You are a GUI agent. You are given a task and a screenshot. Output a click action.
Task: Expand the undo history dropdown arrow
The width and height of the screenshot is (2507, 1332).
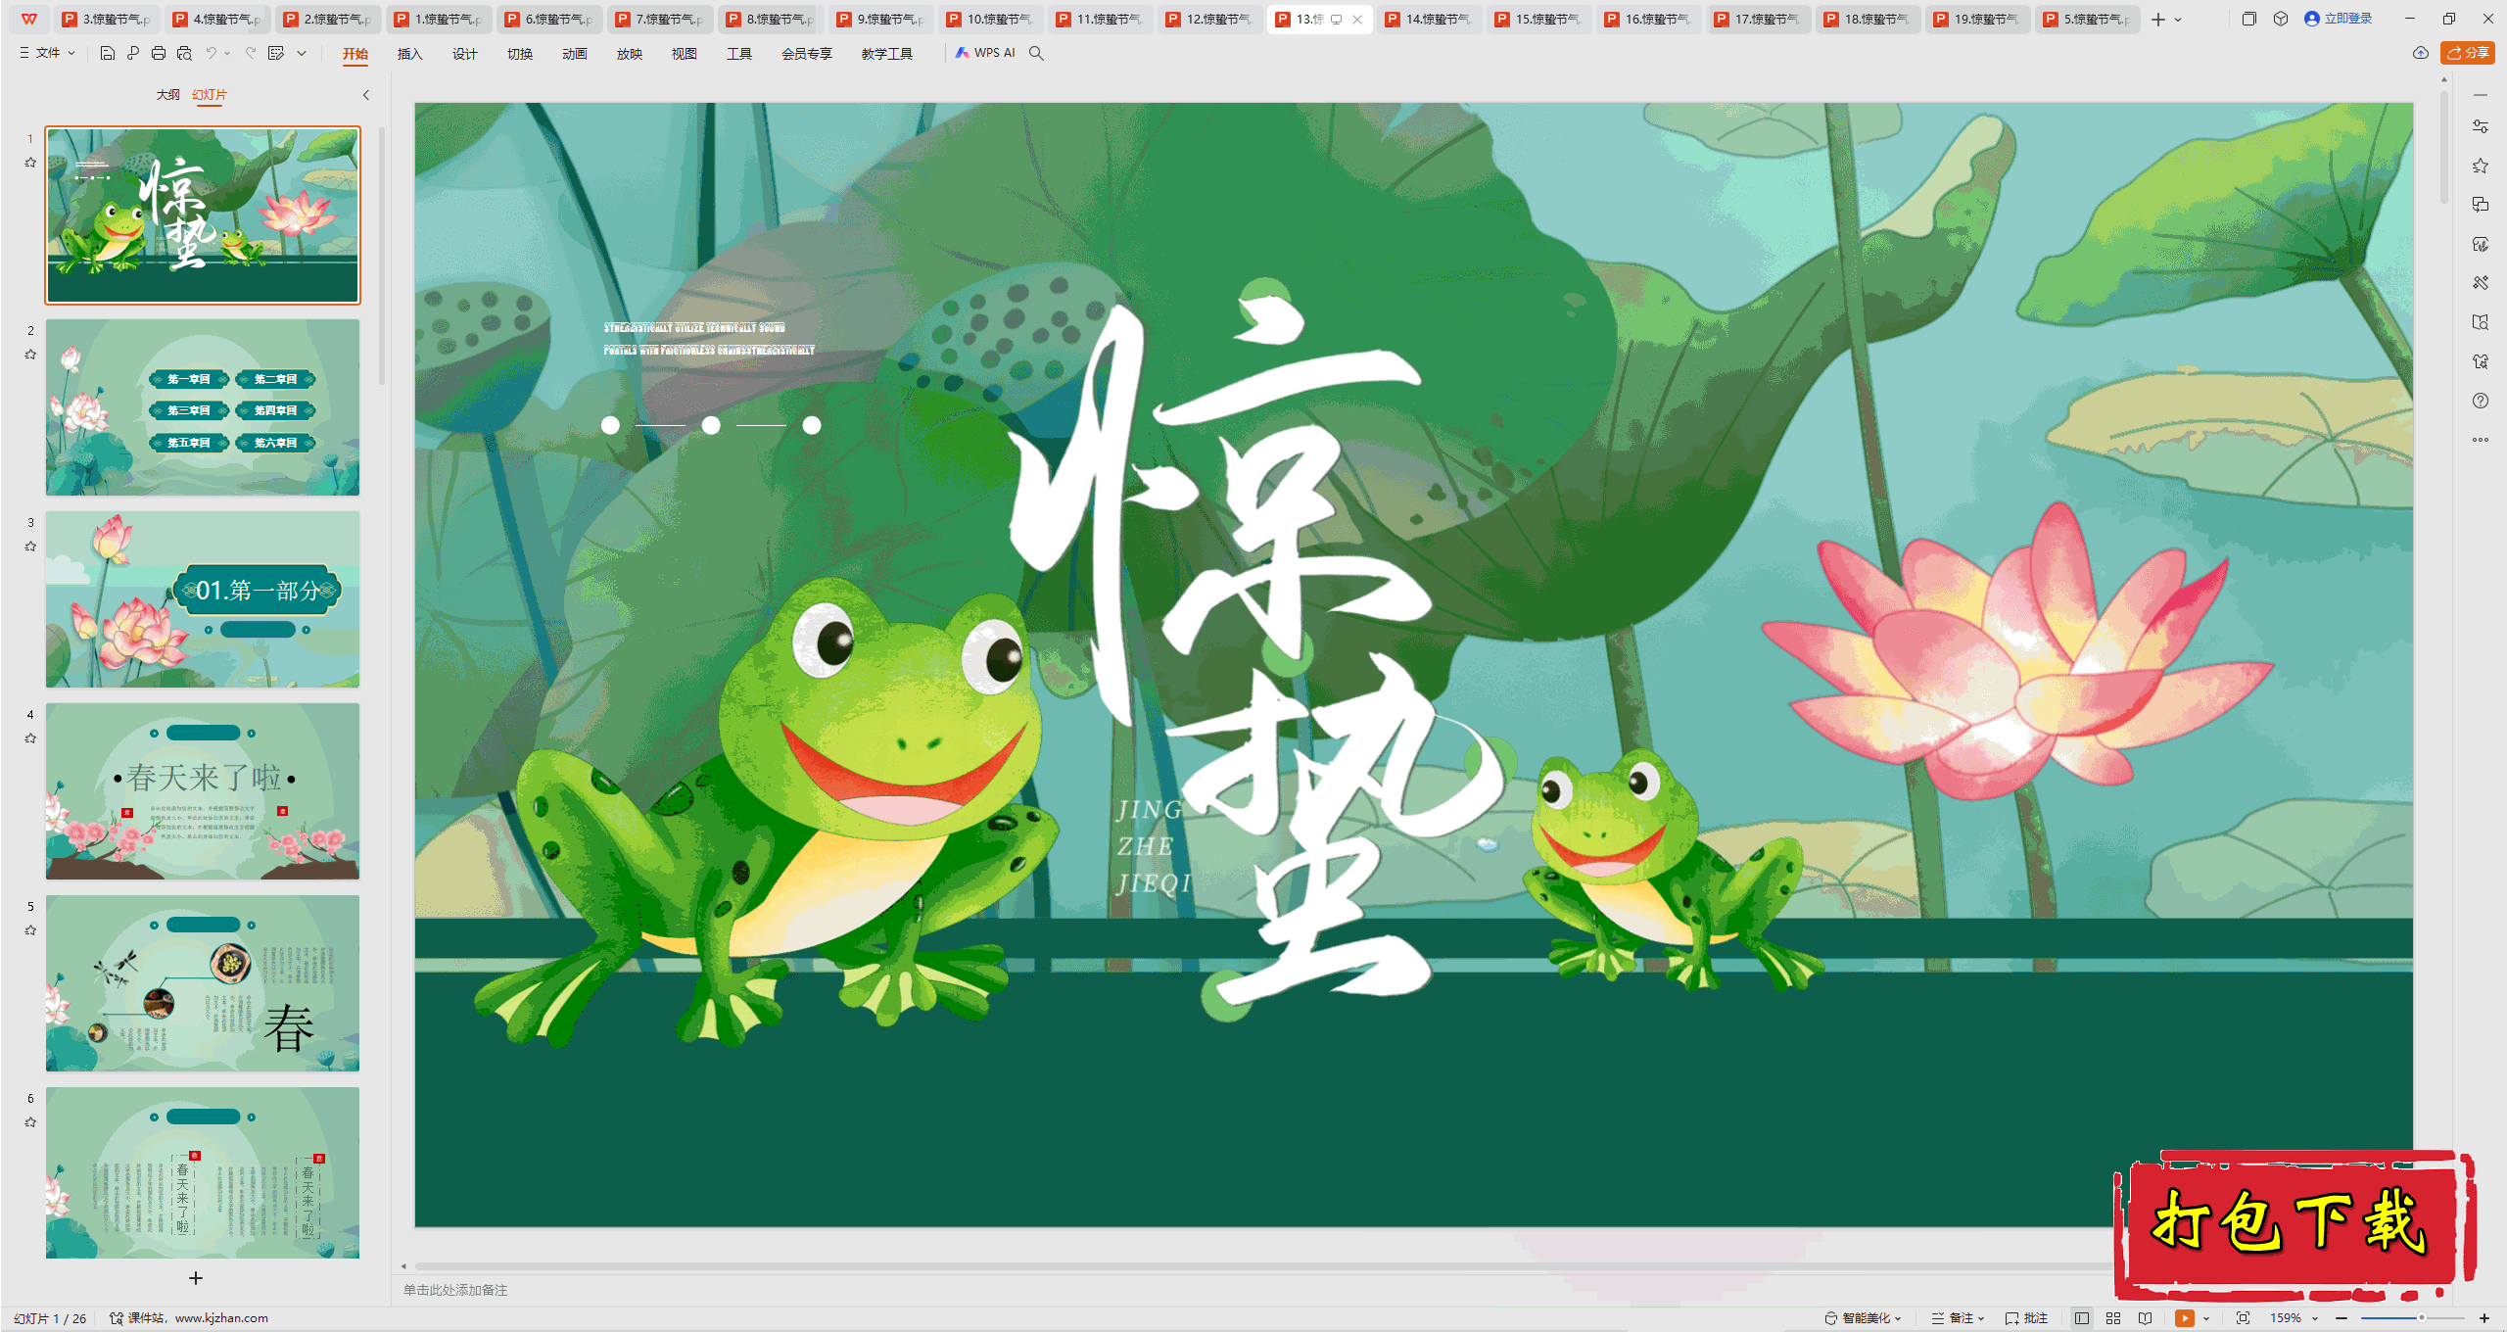pyautogui.click(x=227, y=53)
